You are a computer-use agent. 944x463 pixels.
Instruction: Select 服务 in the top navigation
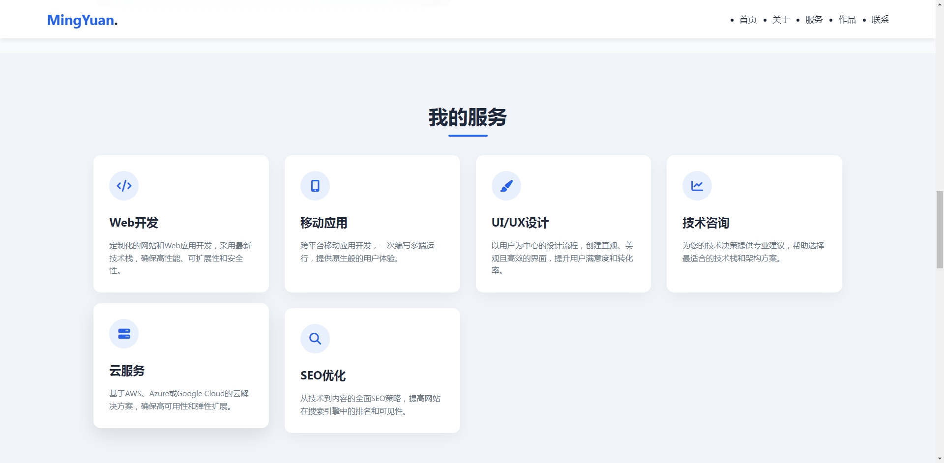(814, 20)
